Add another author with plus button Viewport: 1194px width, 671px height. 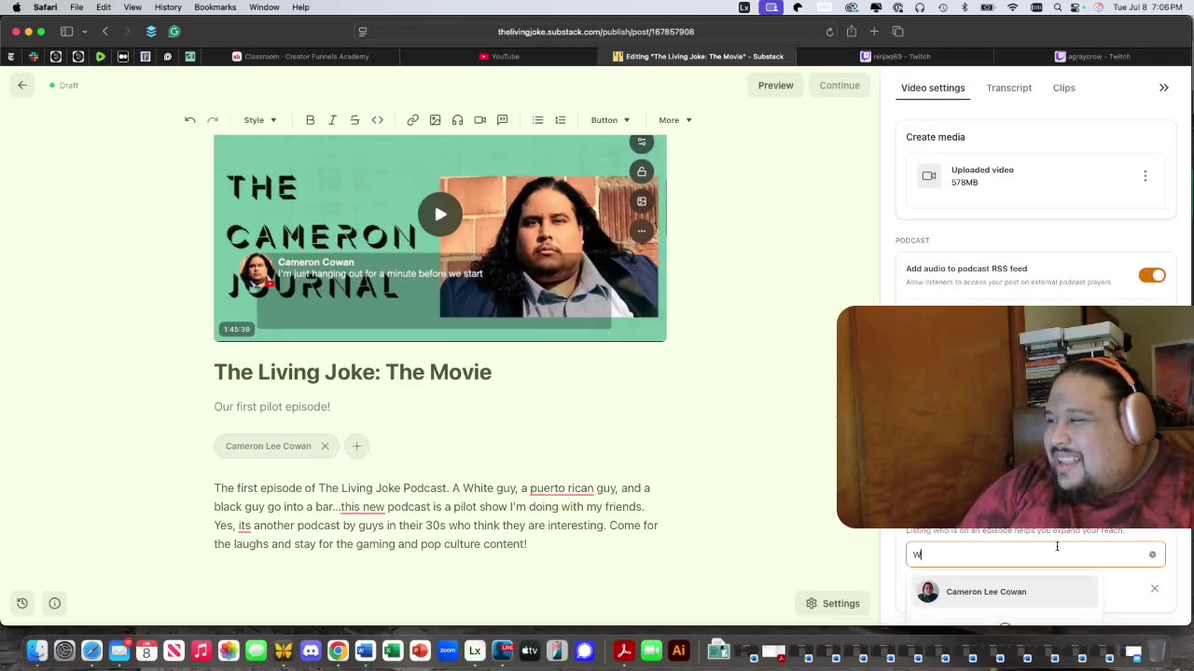tap(356, 446)
